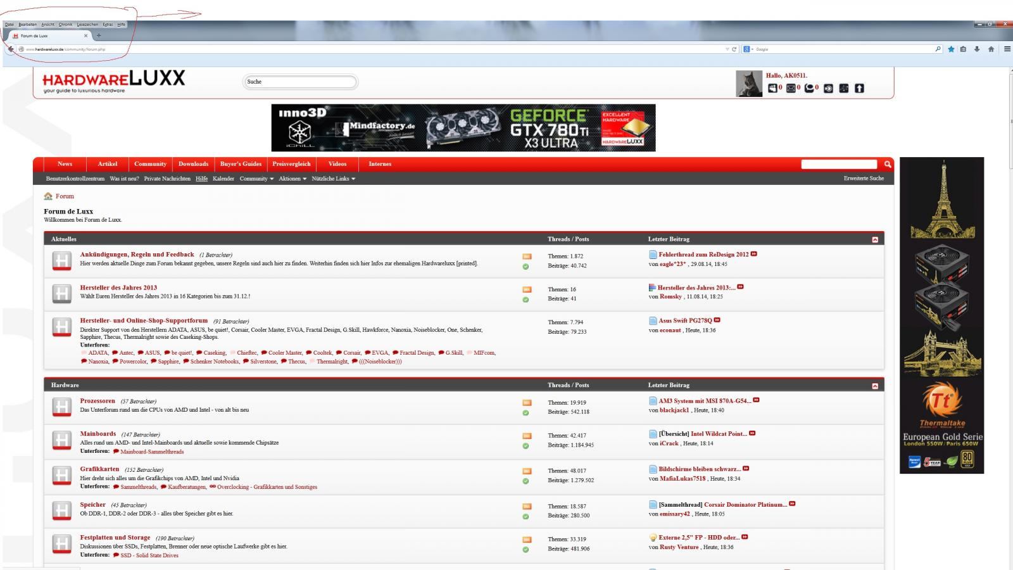This screenshot has height=570, width=1013.
Task: Select the News navigation tab
Action: tap(65, 164)
